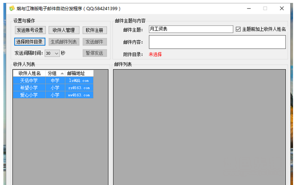Click 小学 group cell of 爱心小学
Viewport: 295px width, 185px height.
pos(56,95)
